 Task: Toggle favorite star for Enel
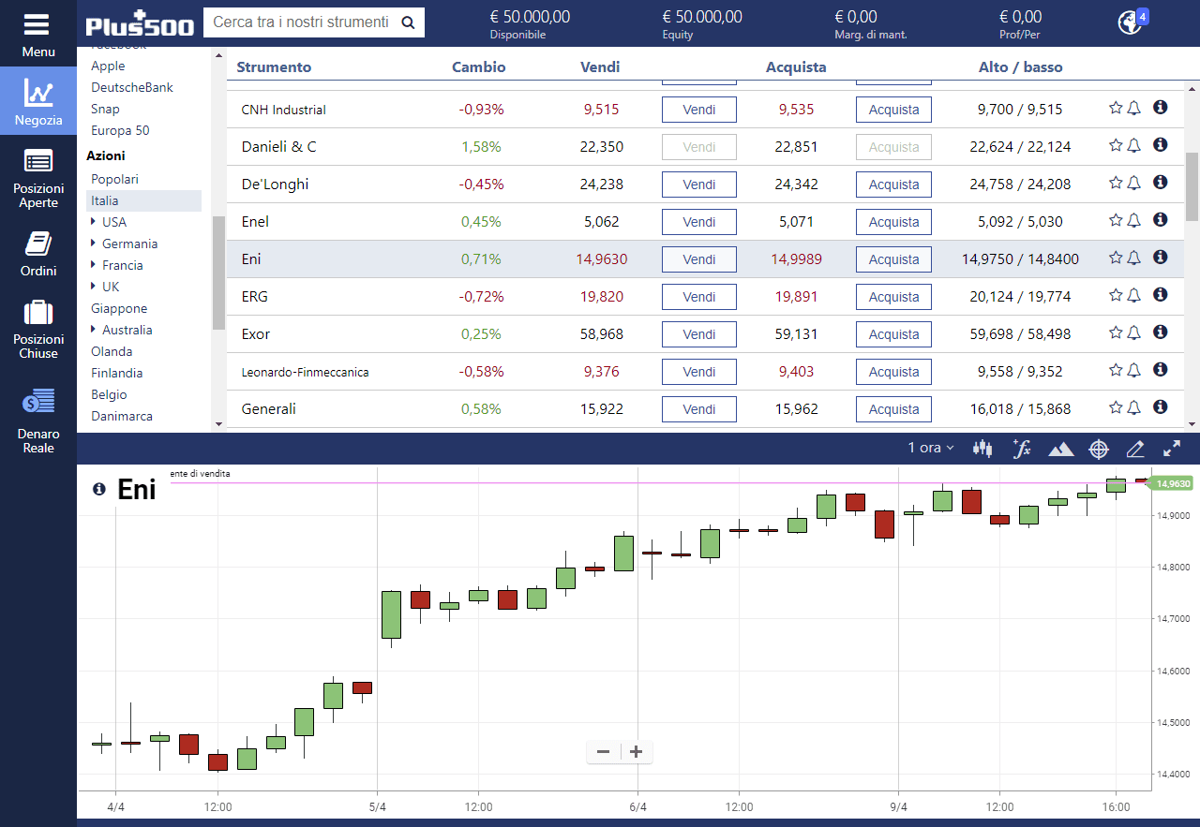click(x=1116, y=220)
